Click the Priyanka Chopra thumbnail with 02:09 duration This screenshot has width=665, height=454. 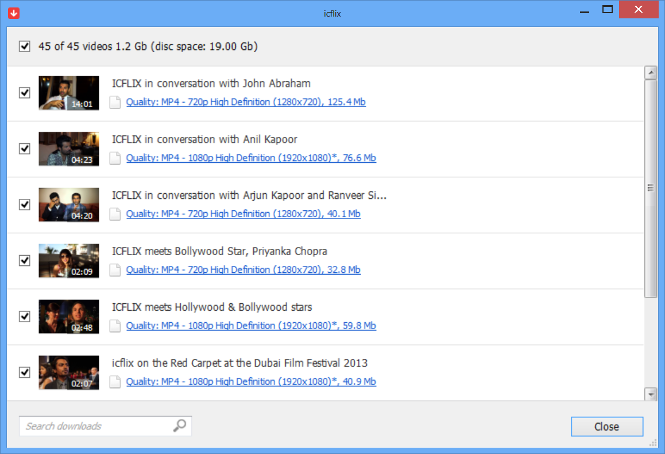69,261
